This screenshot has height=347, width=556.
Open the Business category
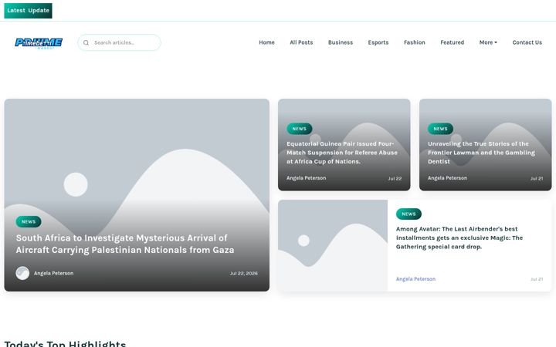(x=341, y=42)
